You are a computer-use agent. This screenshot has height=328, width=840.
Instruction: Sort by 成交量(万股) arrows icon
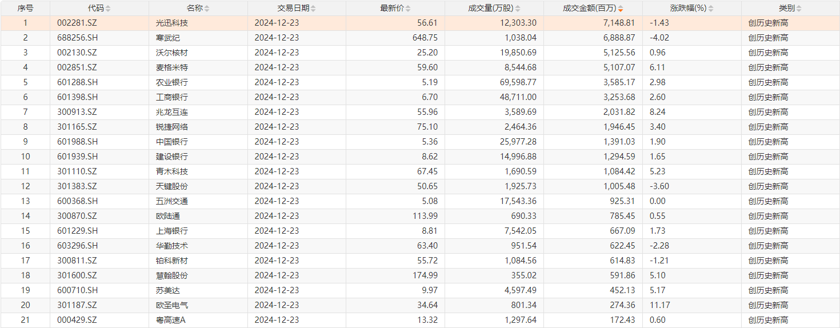coord(517,9)
